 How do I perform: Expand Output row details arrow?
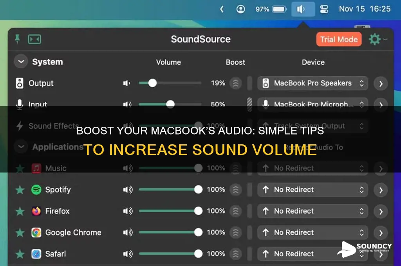[381, 84]
